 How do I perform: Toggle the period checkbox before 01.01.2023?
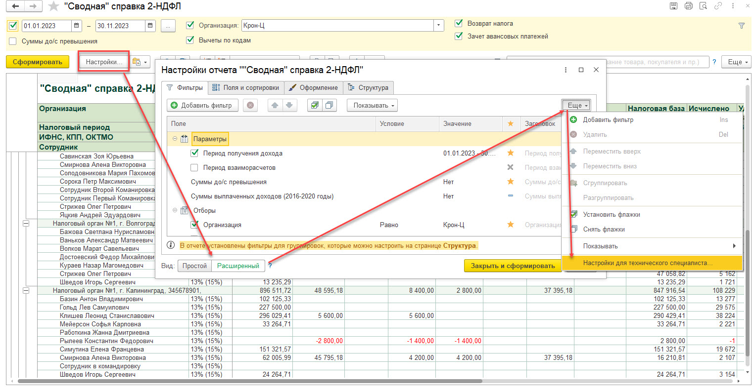13,26
